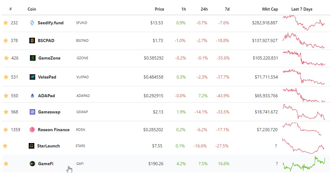
Task: Click the GSWAP ticker symbol
Action: coord(82,112)
